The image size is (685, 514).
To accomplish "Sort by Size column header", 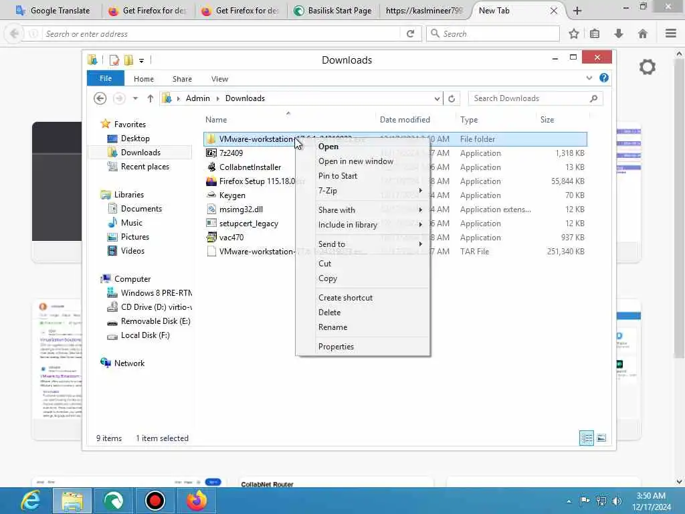I will pos(547,120).
